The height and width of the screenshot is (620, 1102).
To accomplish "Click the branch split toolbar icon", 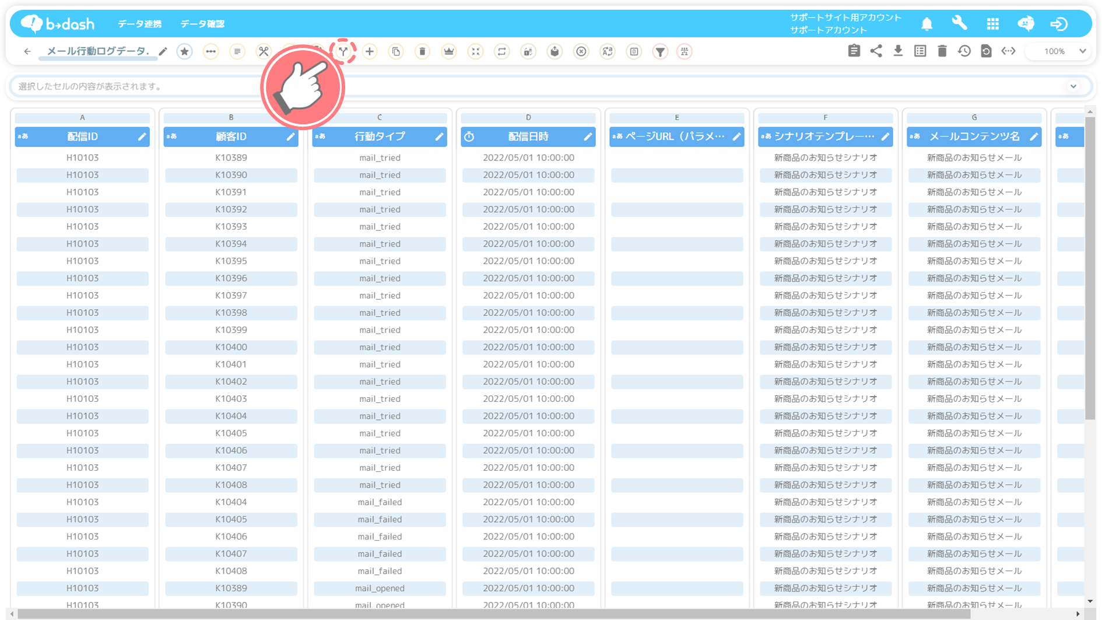I will click(x=343, y=51).
